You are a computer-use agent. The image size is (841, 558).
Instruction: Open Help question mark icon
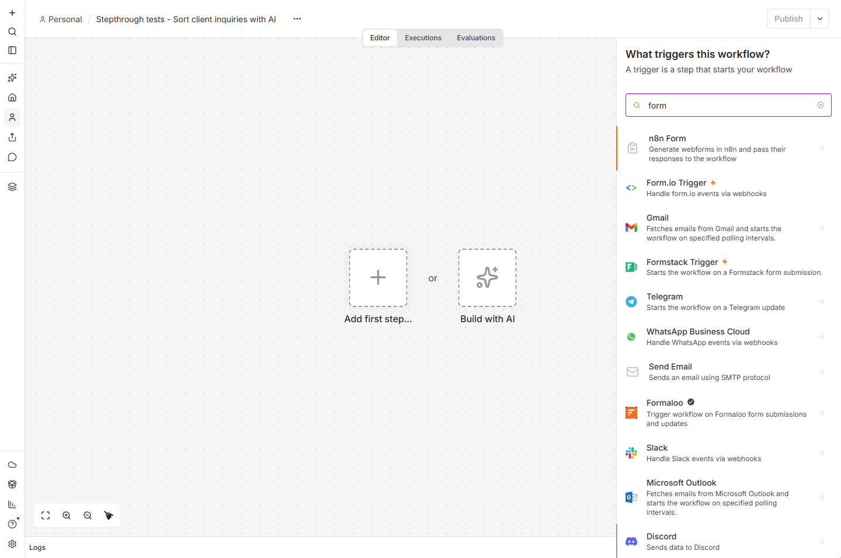click(x=12, y=524)
